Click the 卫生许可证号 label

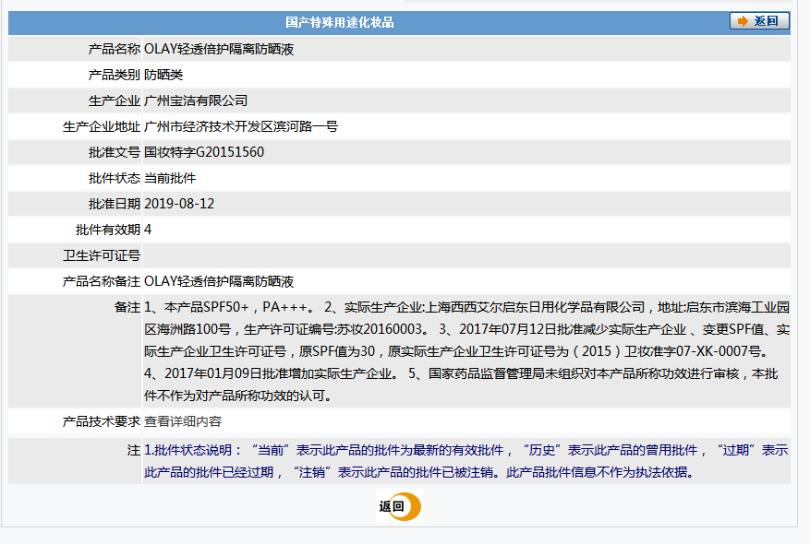[x=102, y=255]
